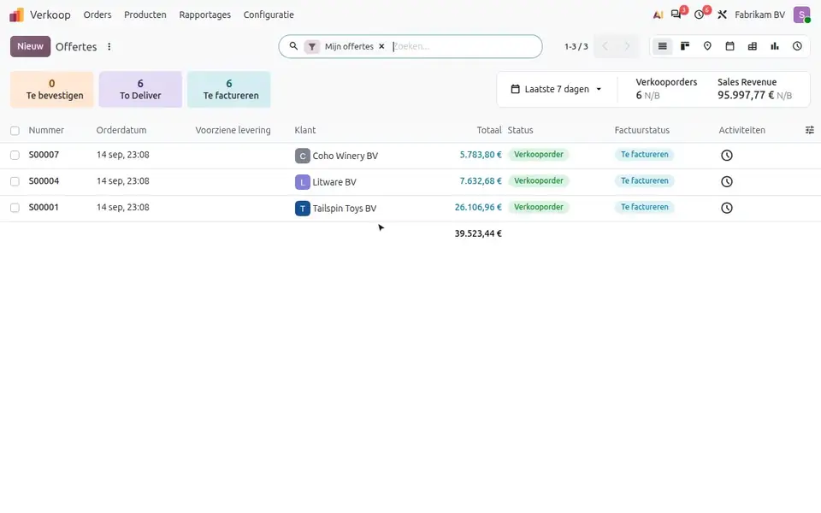Open order S00001
The height and width of the screenshot is (513, 821).
tap(44, 207)
